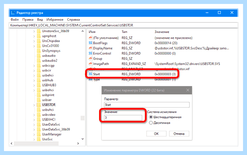The image size is (247, 155).
Task: Sort values by the Значение column header
Action: point(162,32)
